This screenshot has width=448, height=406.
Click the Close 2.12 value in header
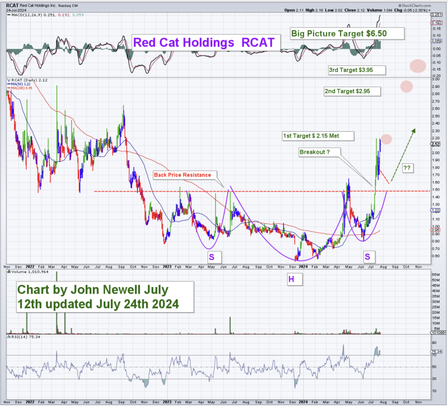click(x=355, y=10)
